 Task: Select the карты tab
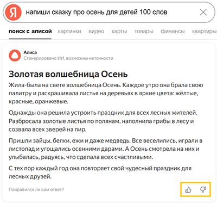point(119,32)
